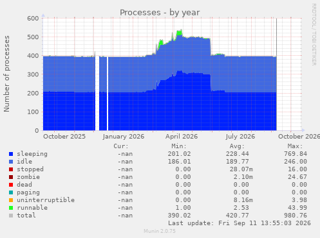Click the 'July 2026' x-axis label
This screenshot has height=238, width=320.
[x=240, y=137]
